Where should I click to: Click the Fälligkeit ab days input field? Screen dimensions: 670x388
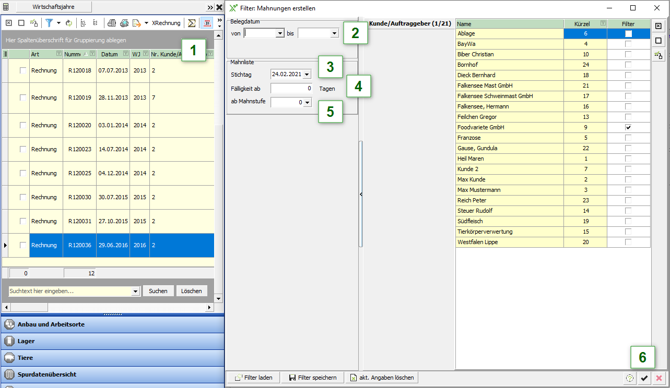pos(291,89)
